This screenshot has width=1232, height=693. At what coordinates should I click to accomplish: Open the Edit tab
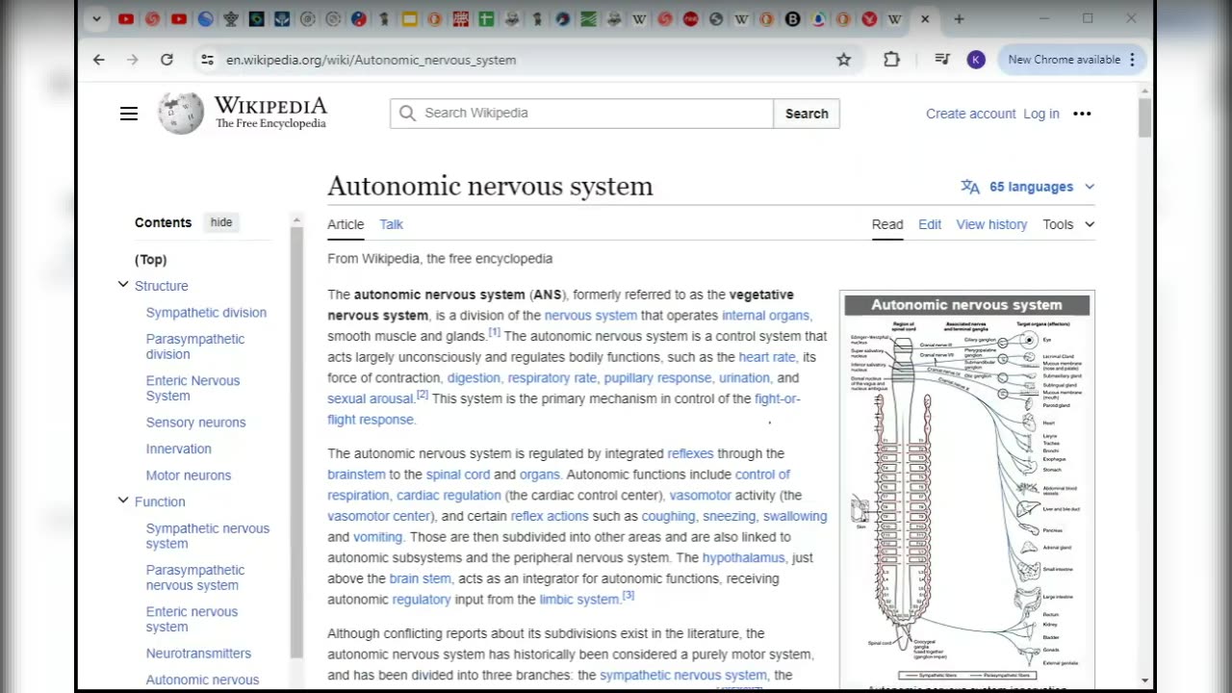coord(930,224)
